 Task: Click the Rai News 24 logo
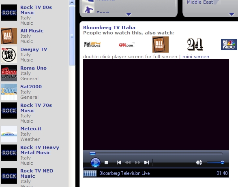(x=92, y=45)
